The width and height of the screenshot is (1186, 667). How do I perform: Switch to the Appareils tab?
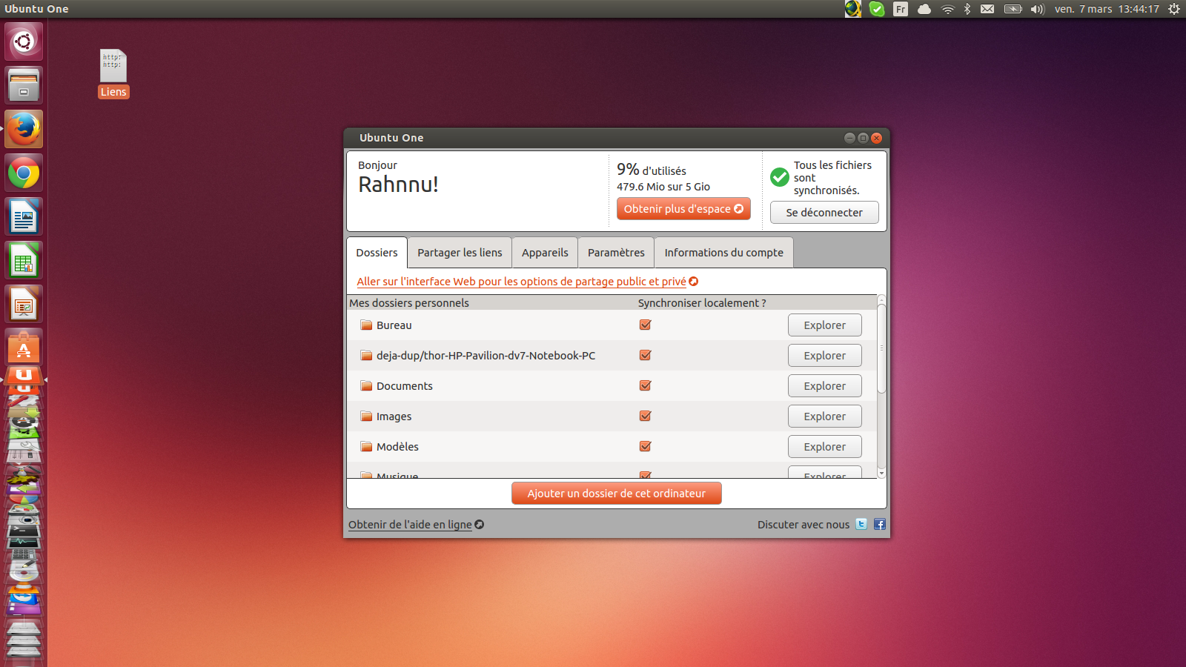(545, 253)
